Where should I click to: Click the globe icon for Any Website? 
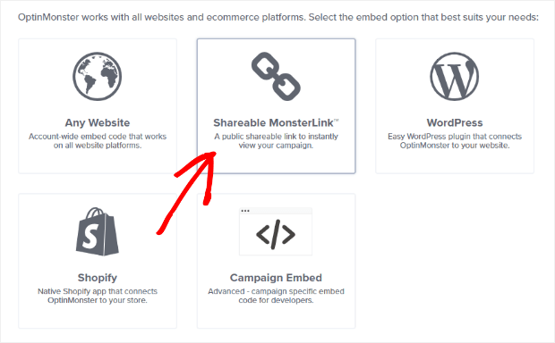pos(98,76)
